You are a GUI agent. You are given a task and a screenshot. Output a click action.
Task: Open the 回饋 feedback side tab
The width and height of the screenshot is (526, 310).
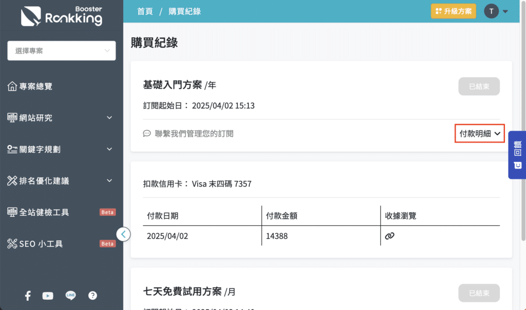coord(517,155)
